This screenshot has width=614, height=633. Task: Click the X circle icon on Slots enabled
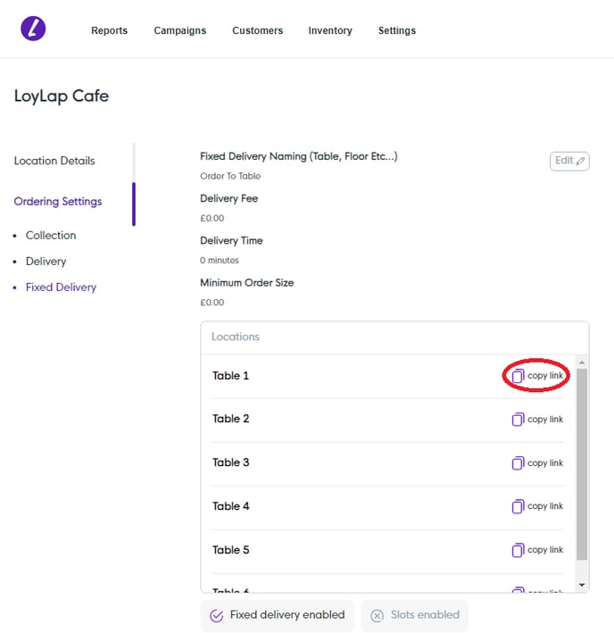click(378, 616)
